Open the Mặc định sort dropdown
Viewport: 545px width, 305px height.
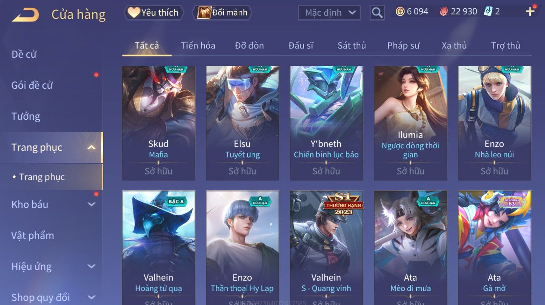click(x=329, y=13)
